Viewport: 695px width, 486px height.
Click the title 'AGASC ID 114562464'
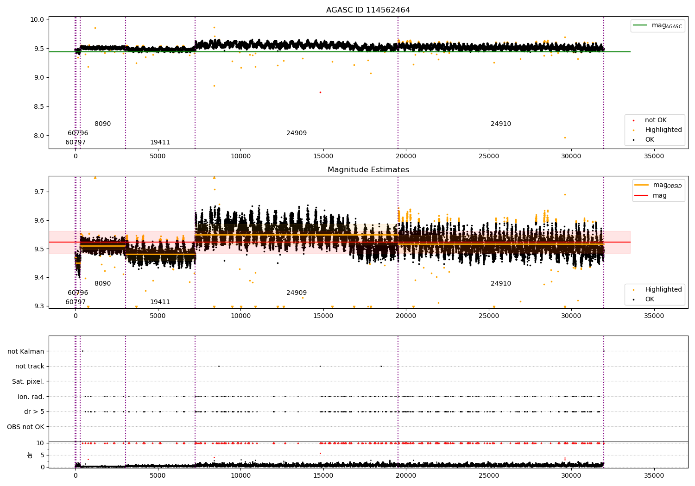[368, 10]
